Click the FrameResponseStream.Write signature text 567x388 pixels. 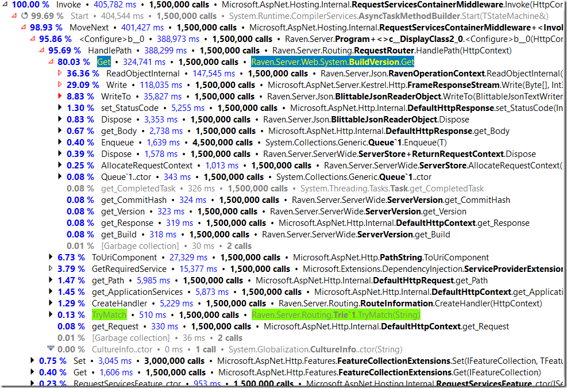415,85
